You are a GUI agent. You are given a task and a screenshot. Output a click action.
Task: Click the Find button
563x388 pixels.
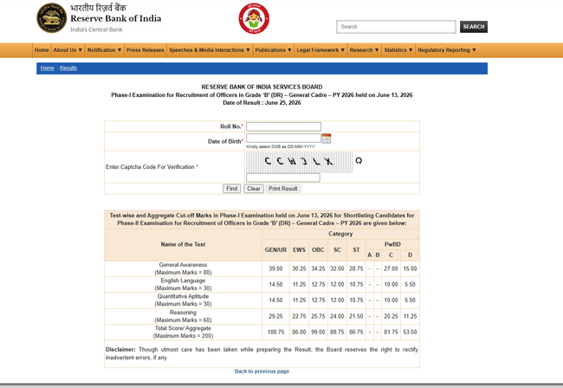[x=231, y=189]
